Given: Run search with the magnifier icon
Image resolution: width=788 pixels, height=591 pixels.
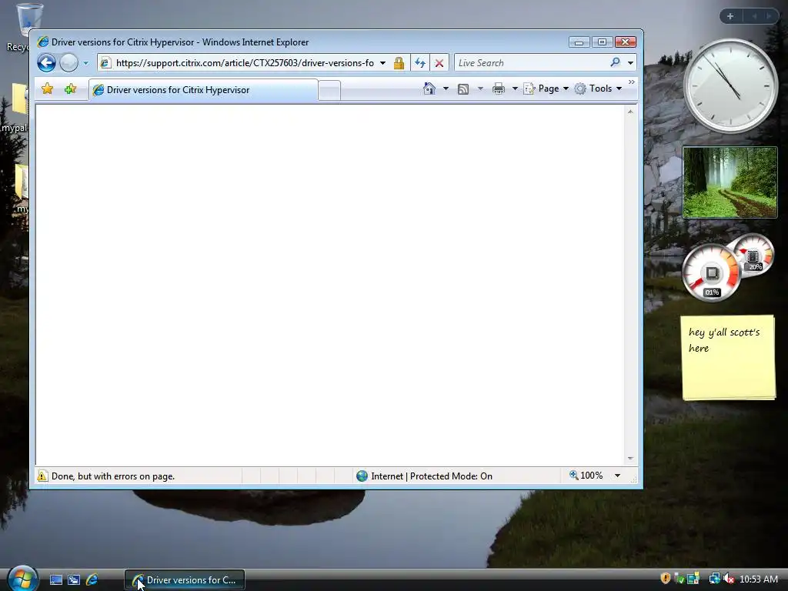Looking at the screenshot, I should (x=615, y=62).
